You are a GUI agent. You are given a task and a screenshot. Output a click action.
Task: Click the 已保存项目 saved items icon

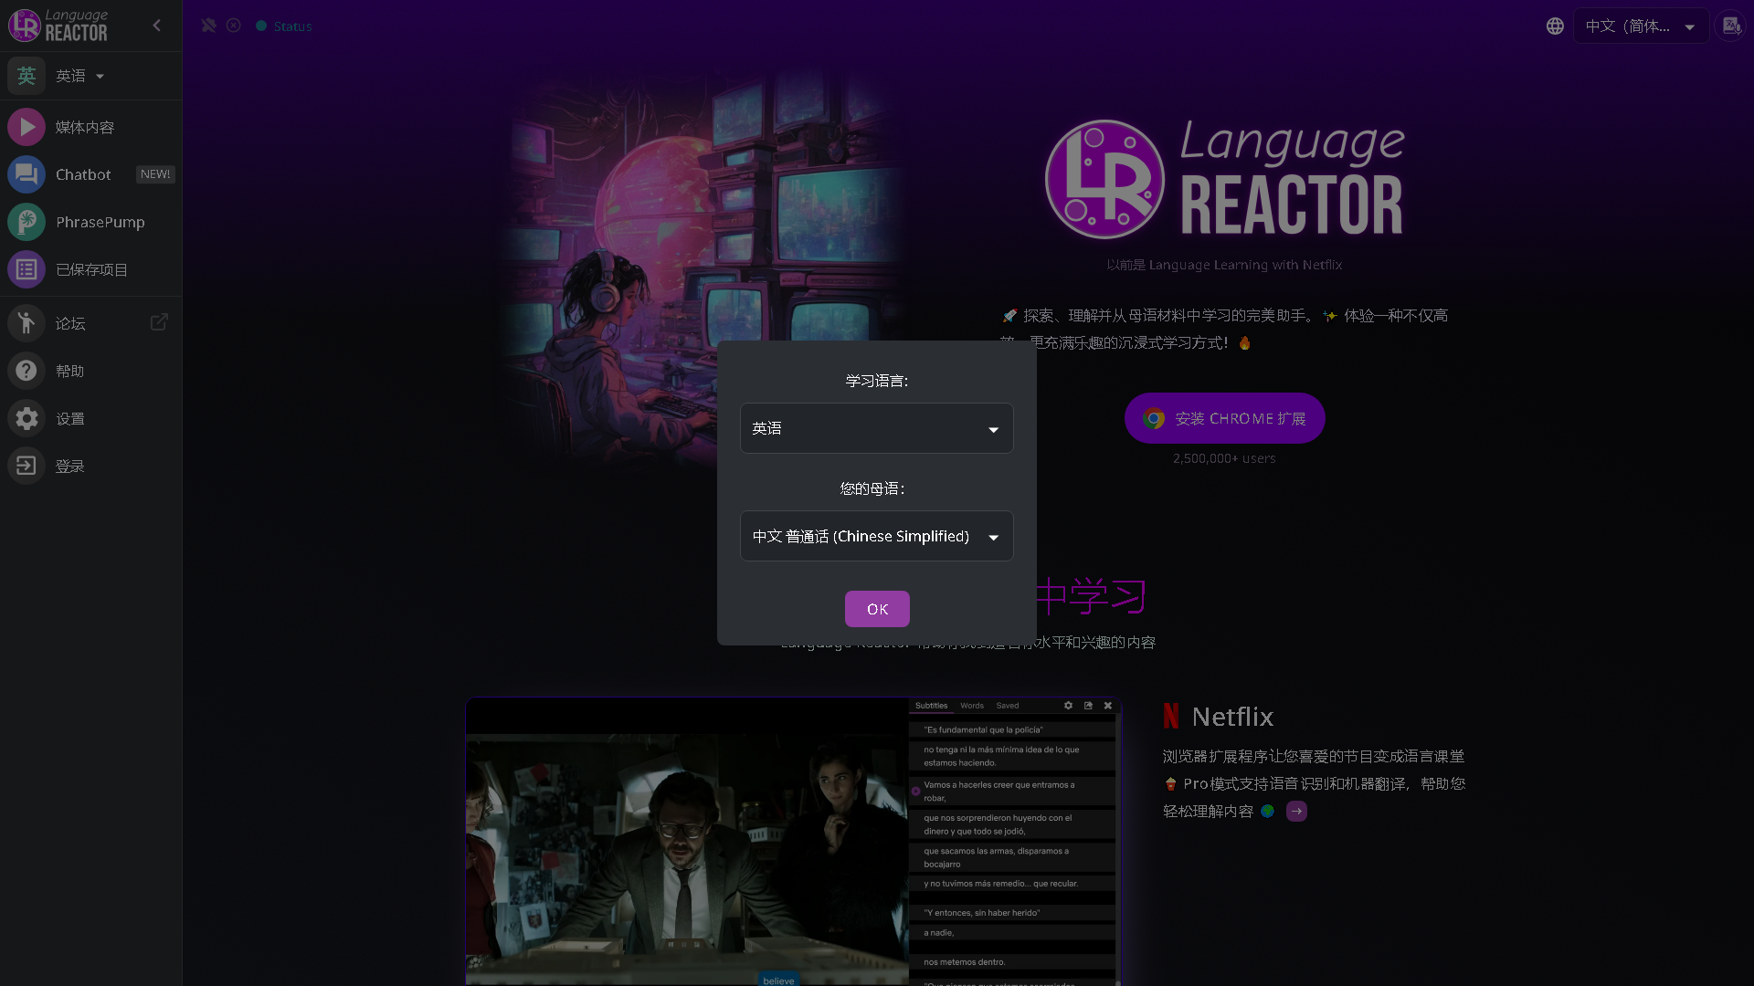[26, 269]
